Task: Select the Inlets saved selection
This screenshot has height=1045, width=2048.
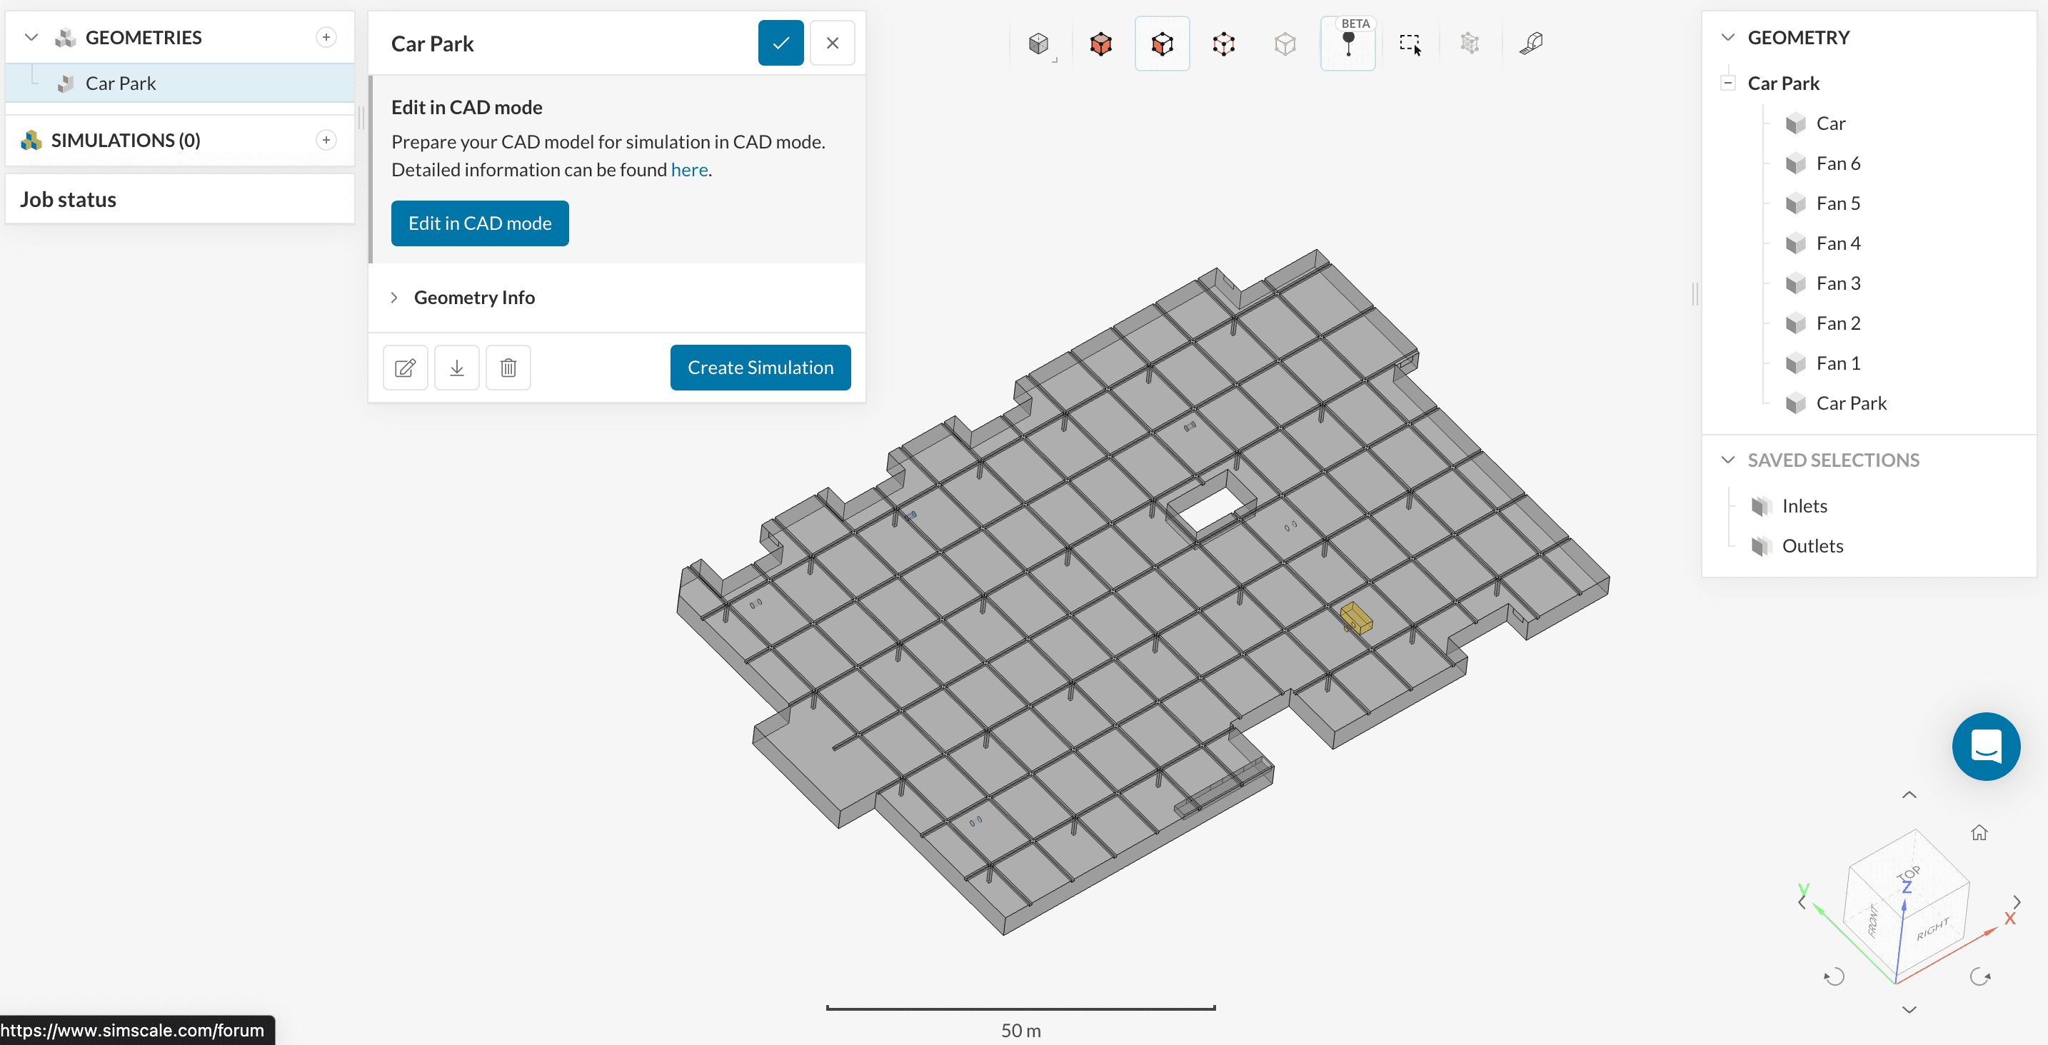Action: click(1804, 506)
